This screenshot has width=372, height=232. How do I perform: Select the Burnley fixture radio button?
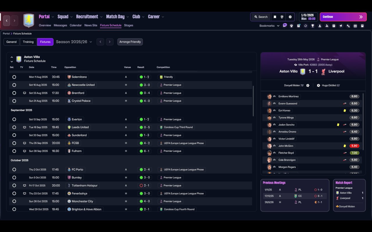coord(14,177)
